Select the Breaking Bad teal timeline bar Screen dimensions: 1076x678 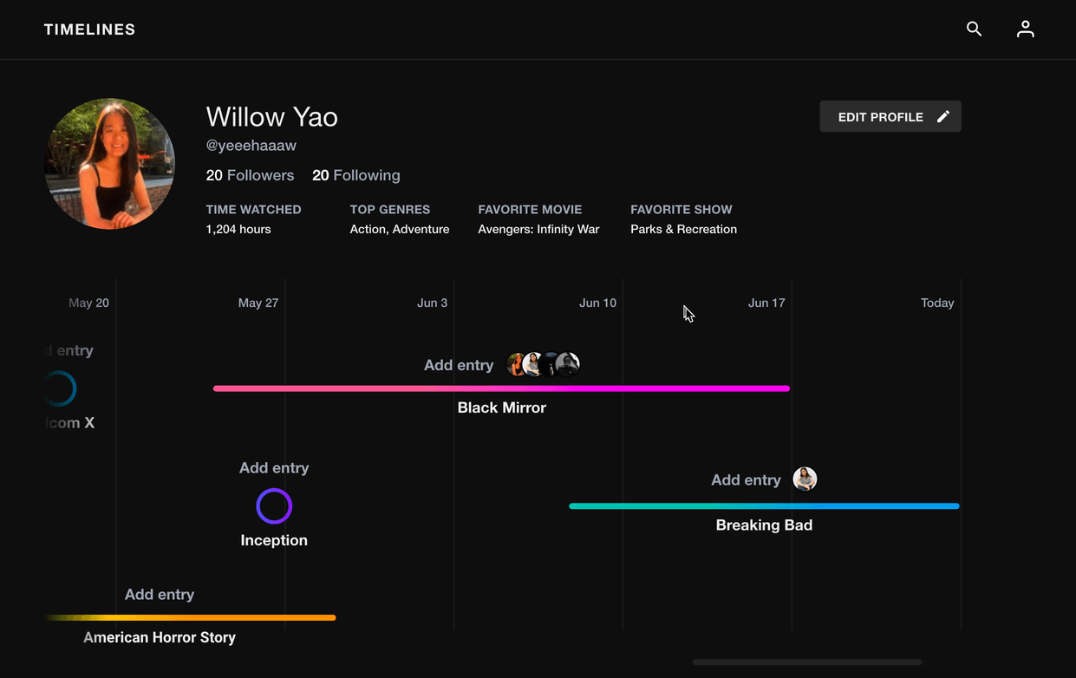(764, 506)
